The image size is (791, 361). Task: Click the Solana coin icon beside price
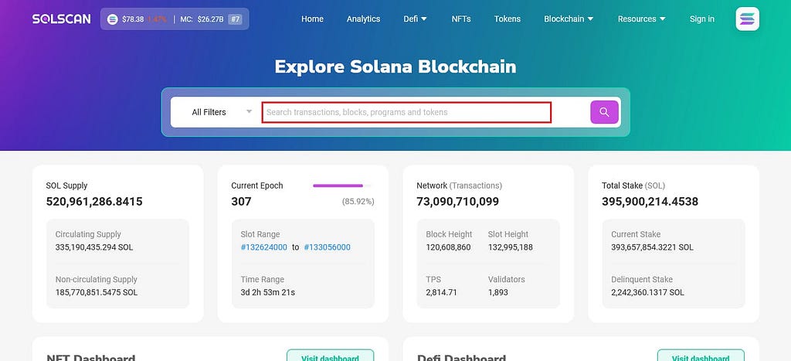113,19
